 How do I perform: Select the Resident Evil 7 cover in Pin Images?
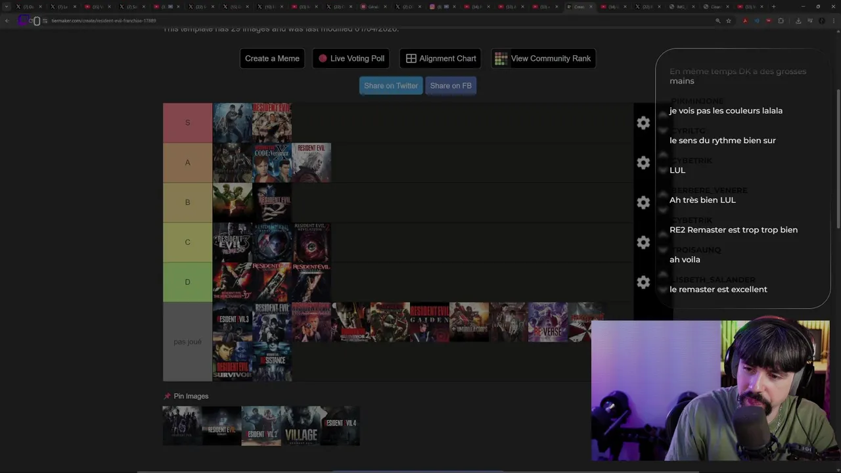coord(222,426)
